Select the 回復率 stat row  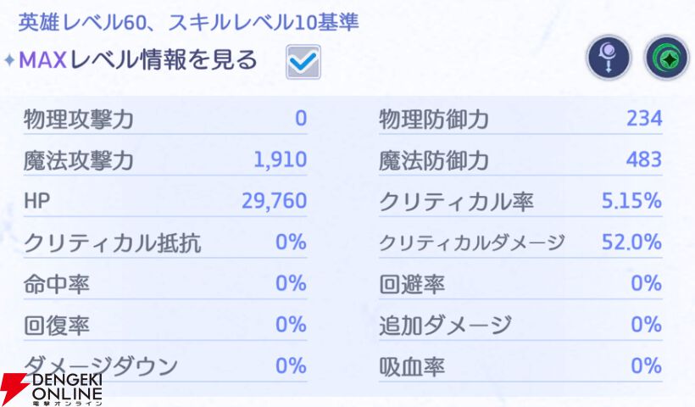click(x=165, y=325)
